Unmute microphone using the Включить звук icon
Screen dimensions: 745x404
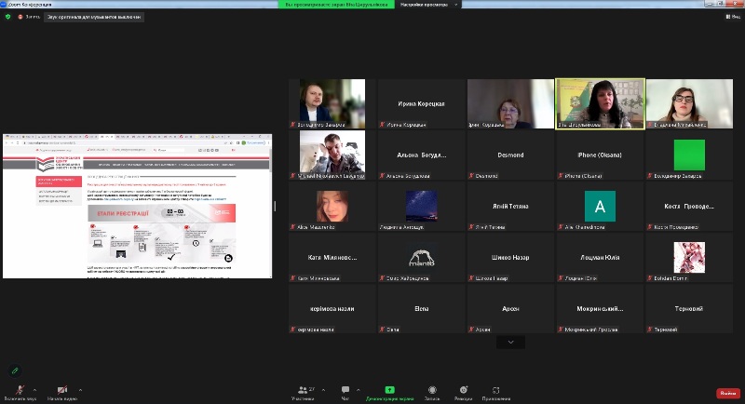coord(20,390)
